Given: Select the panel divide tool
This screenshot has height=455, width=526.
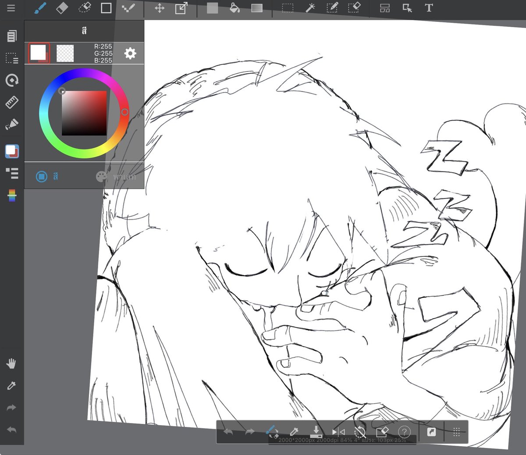Looking at the screenshot, I should click(385, 8).
